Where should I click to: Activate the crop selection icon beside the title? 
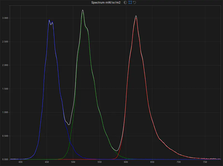pyautogui.click(x=130, y=3)
